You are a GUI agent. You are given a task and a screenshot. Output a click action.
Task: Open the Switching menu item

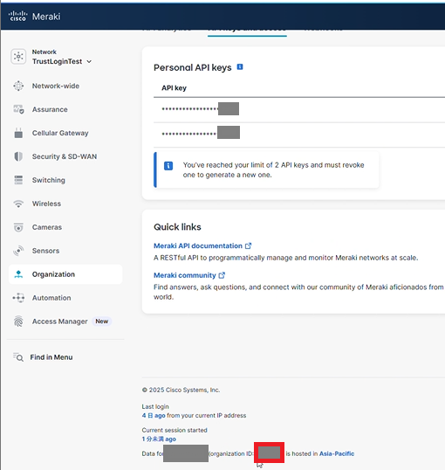click(49, 180)
